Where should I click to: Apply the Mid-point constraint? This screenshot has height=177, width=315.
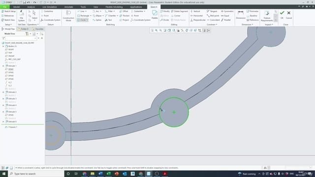[213, 16]
